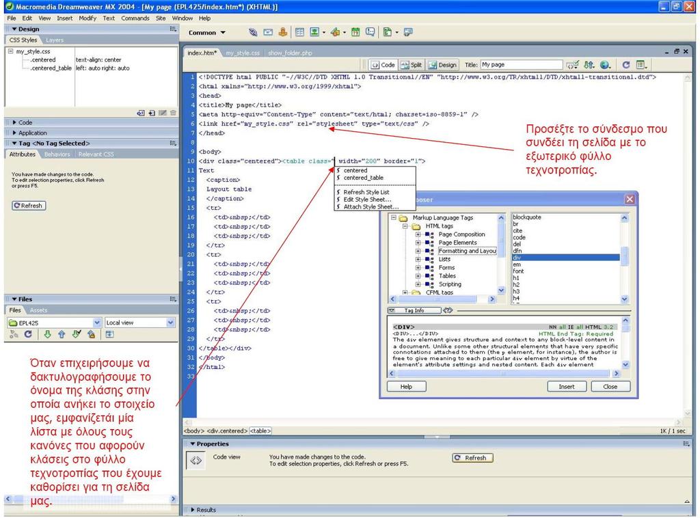Click the Media insert icon

click(335, 32)
